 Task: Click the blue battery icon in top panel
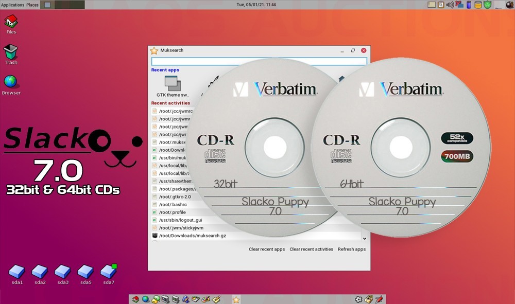469,5
